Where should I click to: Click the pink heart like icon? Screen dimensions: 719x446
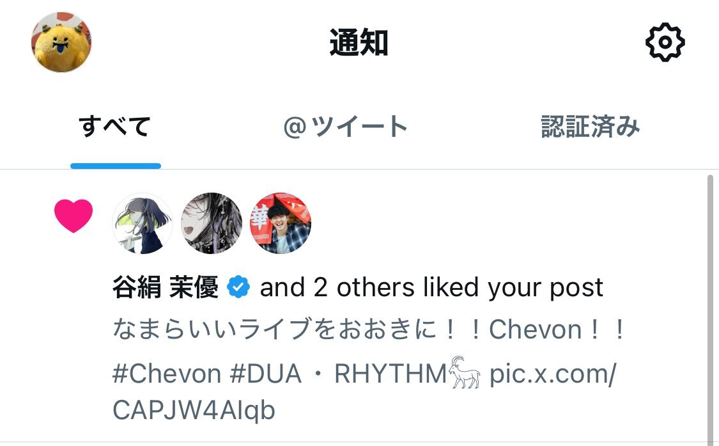73,216
